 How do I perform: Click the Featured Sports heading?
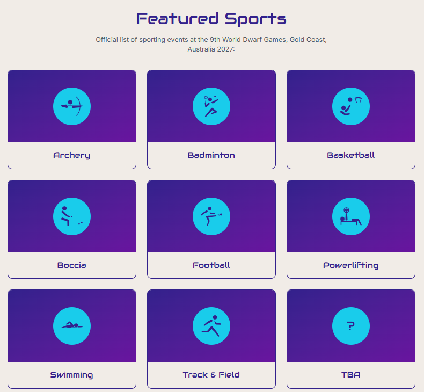[x=211, y=19]
